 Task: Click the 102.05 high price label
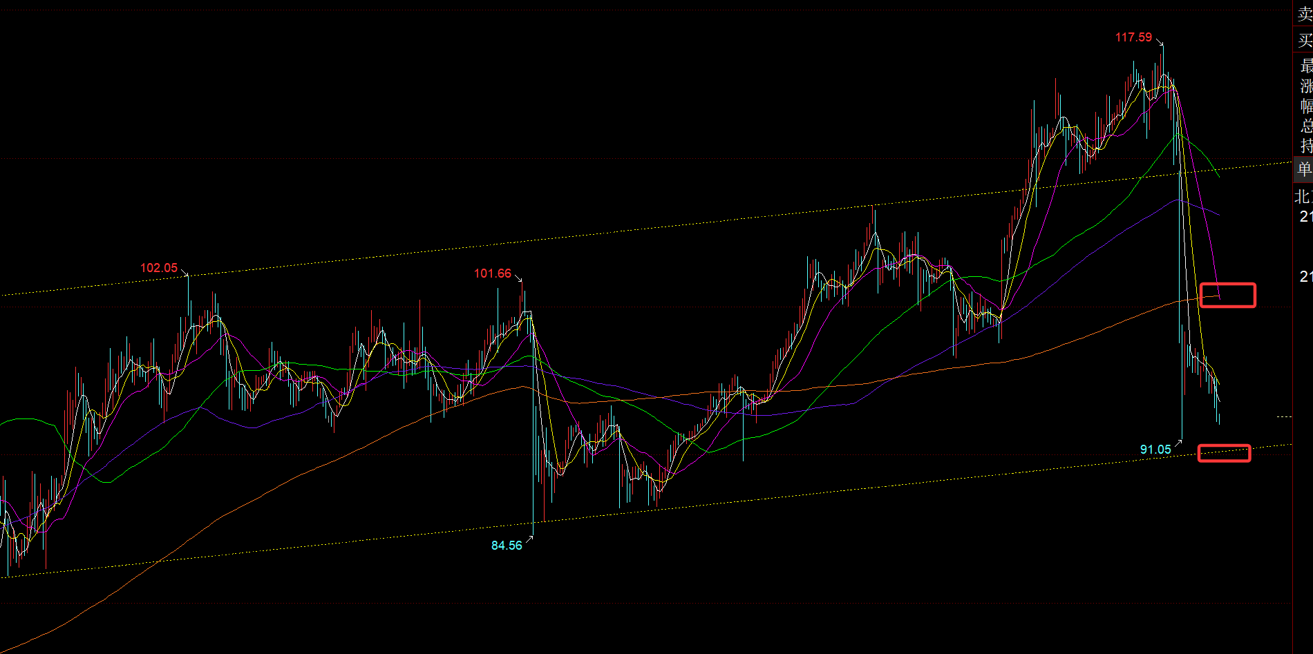(159, 268)
